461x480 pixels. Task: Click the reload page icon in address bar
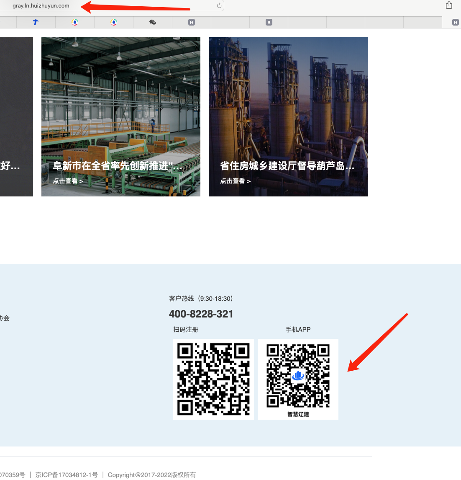(219, 5)
